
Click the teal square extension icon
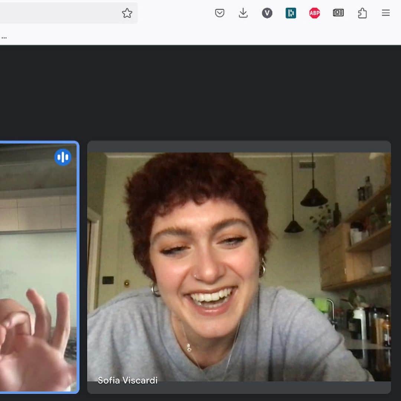[291, 13]
